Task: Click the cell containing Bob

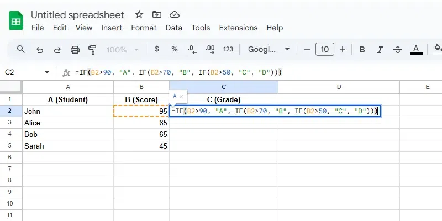Action: point(68,134)
